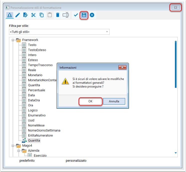Select the Intero tree item
This screenshot has width=186, height=172.
[32, 55]
